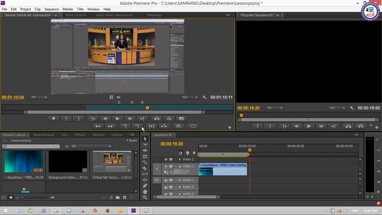
Task: Click Lift button in Program monitor
Action: click(348, 126)
